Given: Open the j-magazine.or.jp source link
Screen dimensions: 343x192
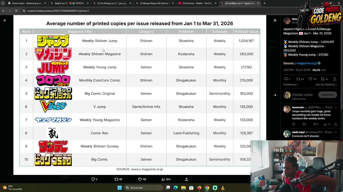Looking at the screenshot, I should (306, 63).
